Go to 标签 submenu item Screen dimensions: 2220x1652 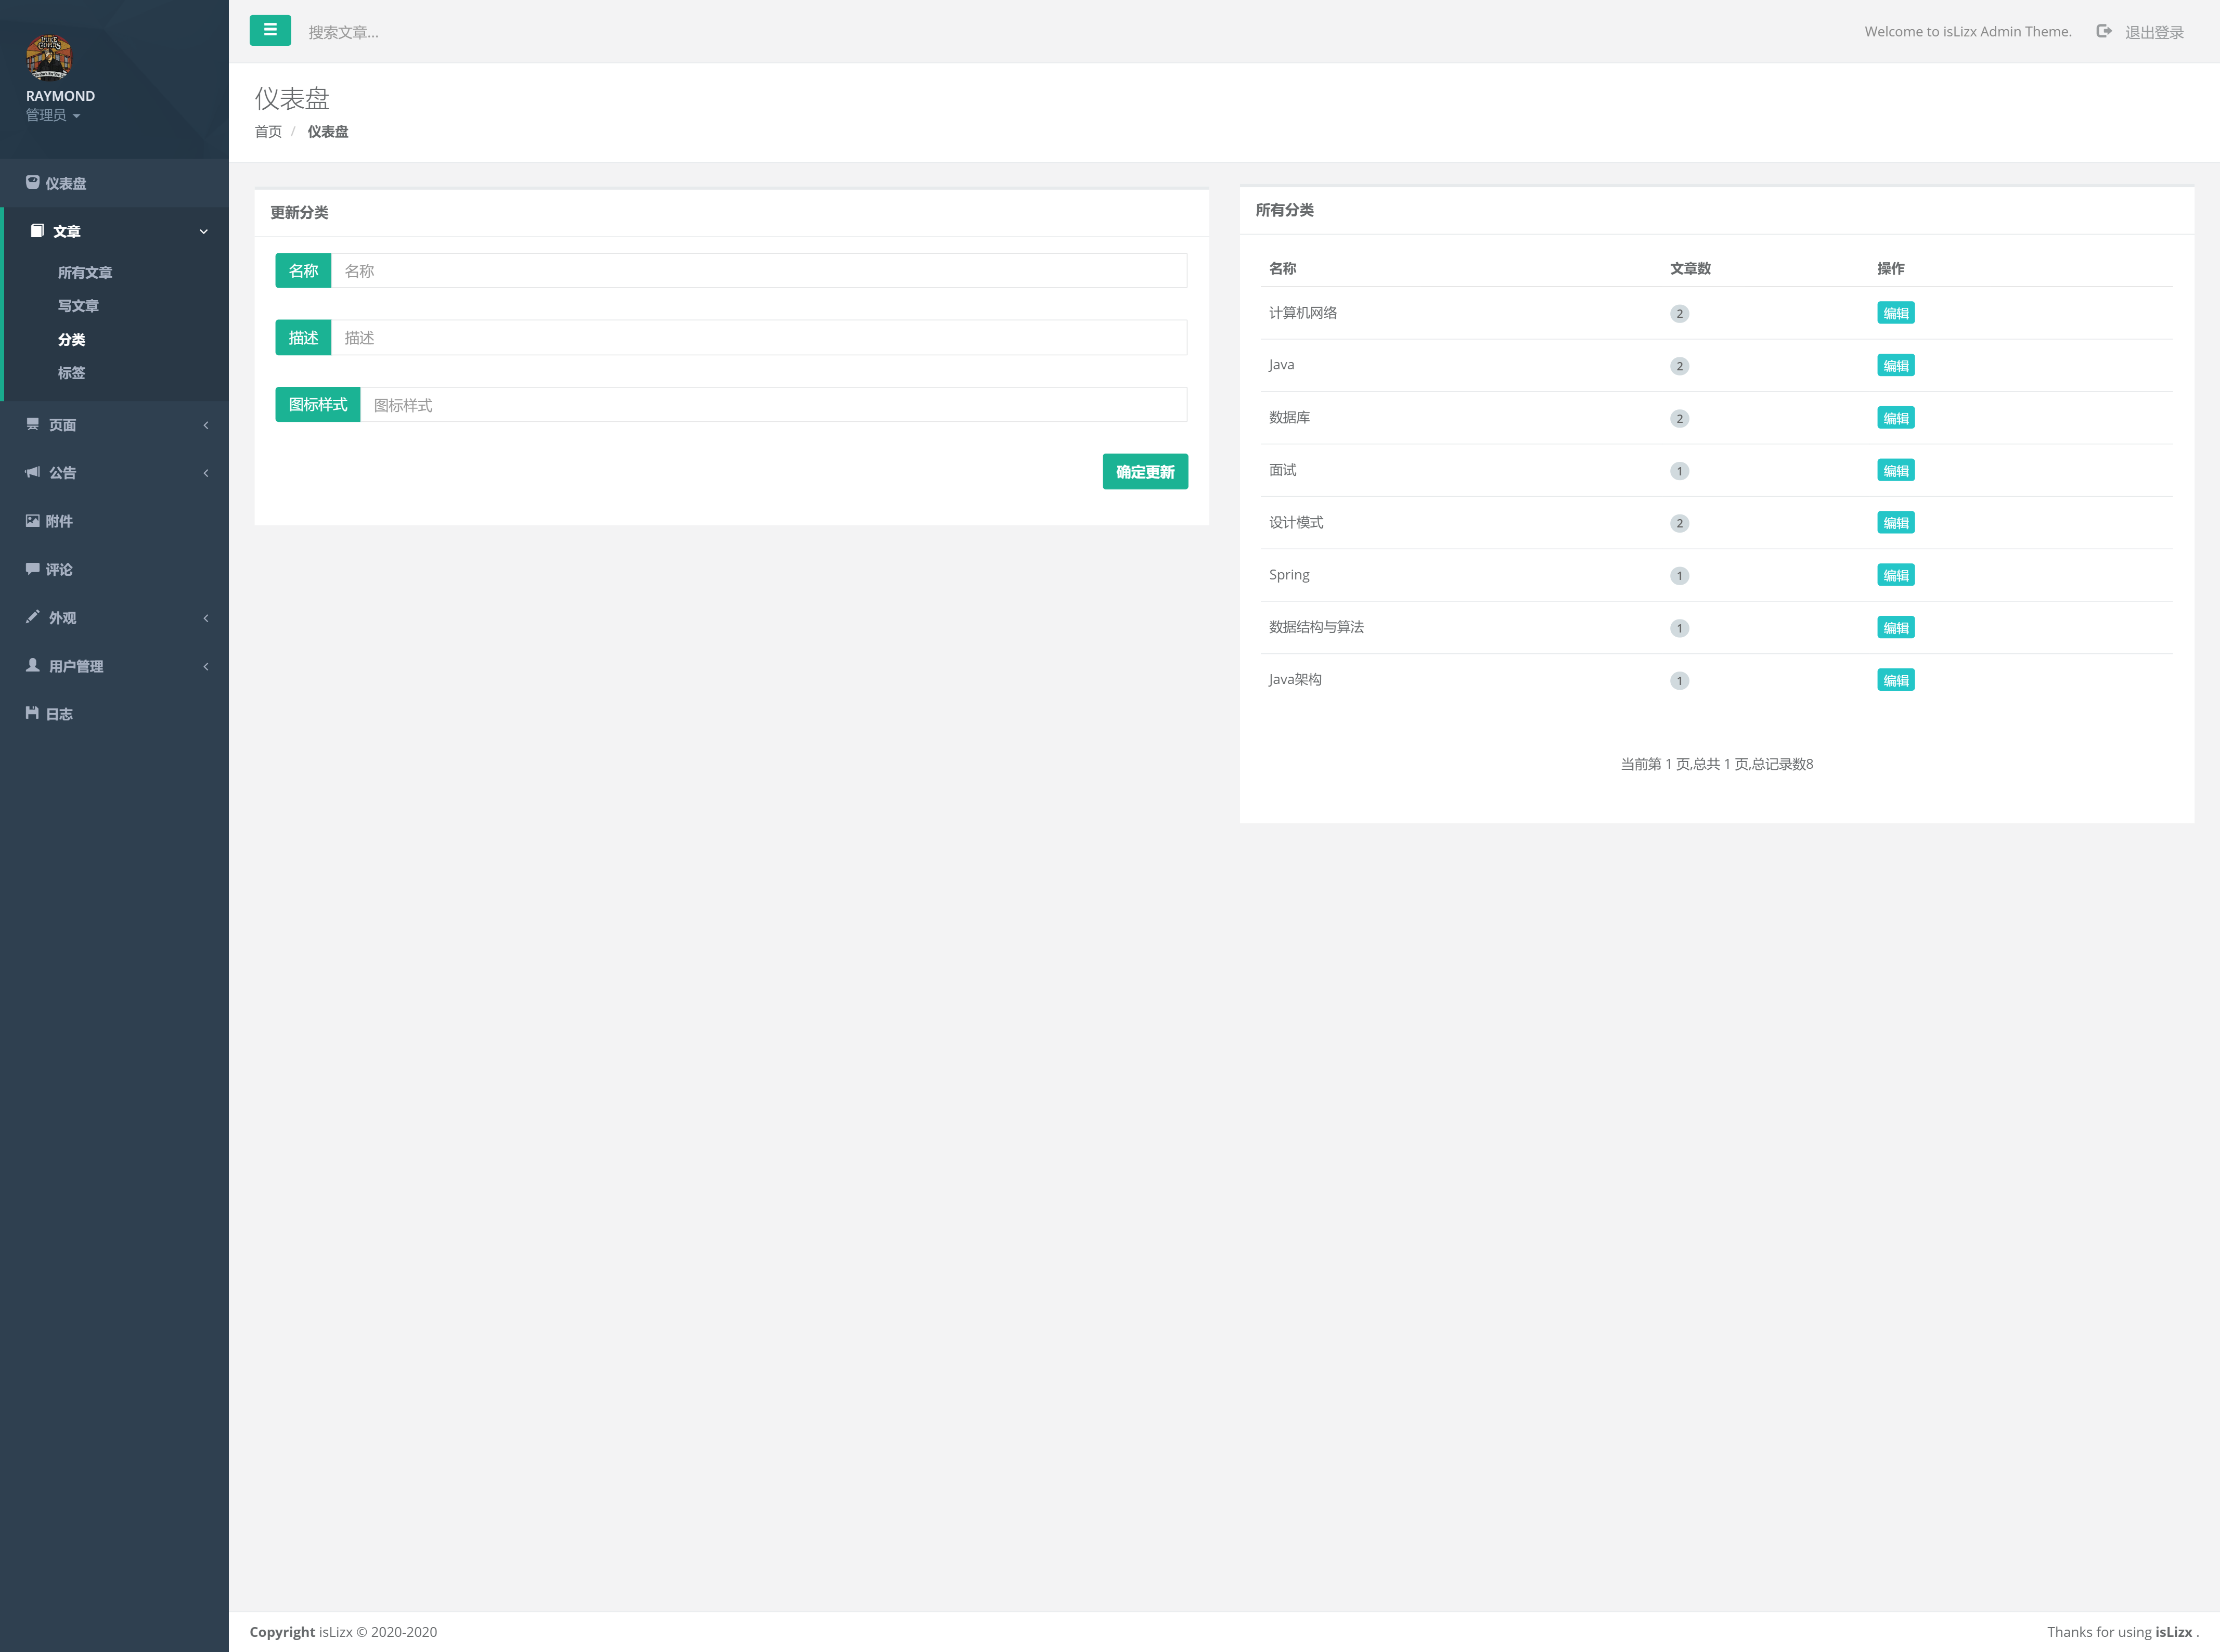71,373
